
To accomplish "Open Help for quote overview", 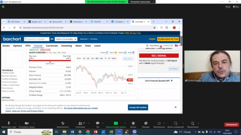I will point(131,52).
